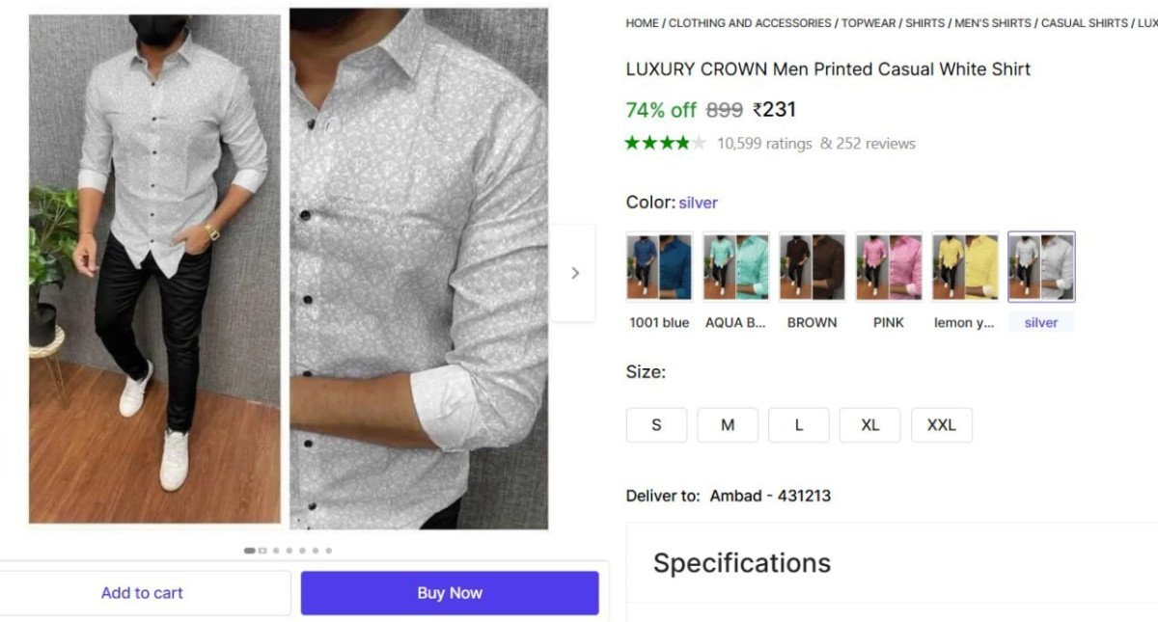Open the full-body shirt product photo

[154, 268]
